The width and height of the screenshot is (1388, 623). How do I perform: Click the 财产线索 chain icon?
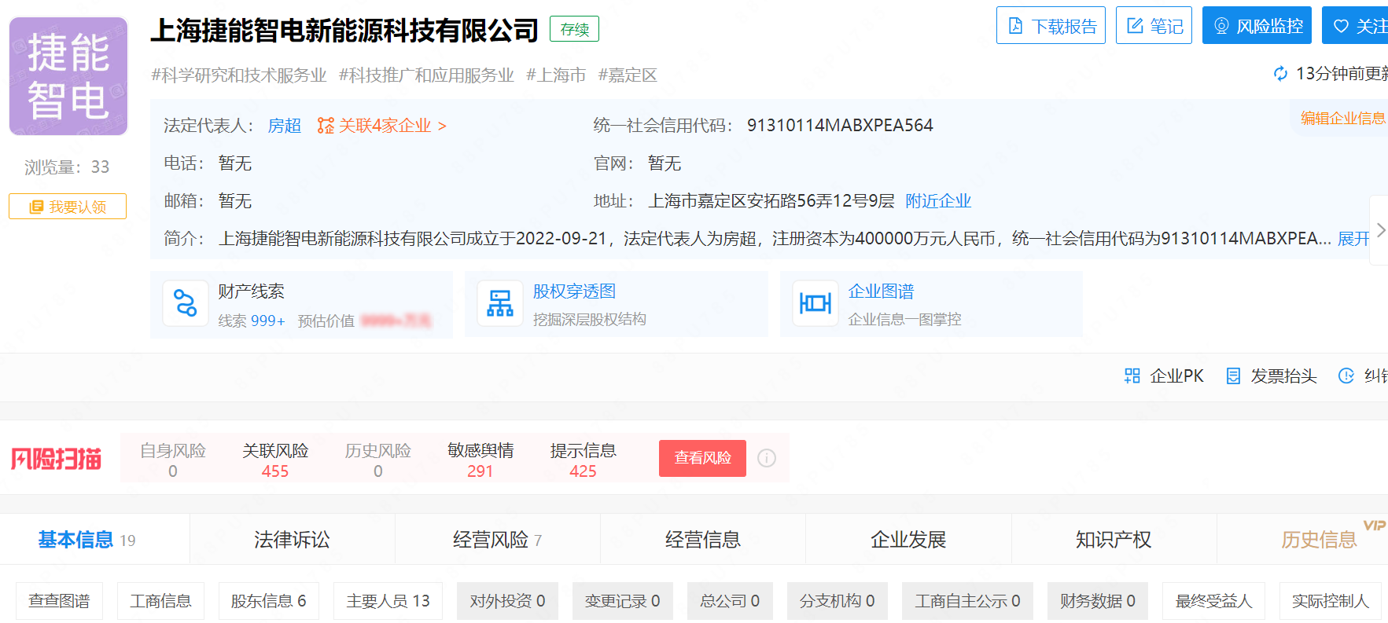pos(186,303)
